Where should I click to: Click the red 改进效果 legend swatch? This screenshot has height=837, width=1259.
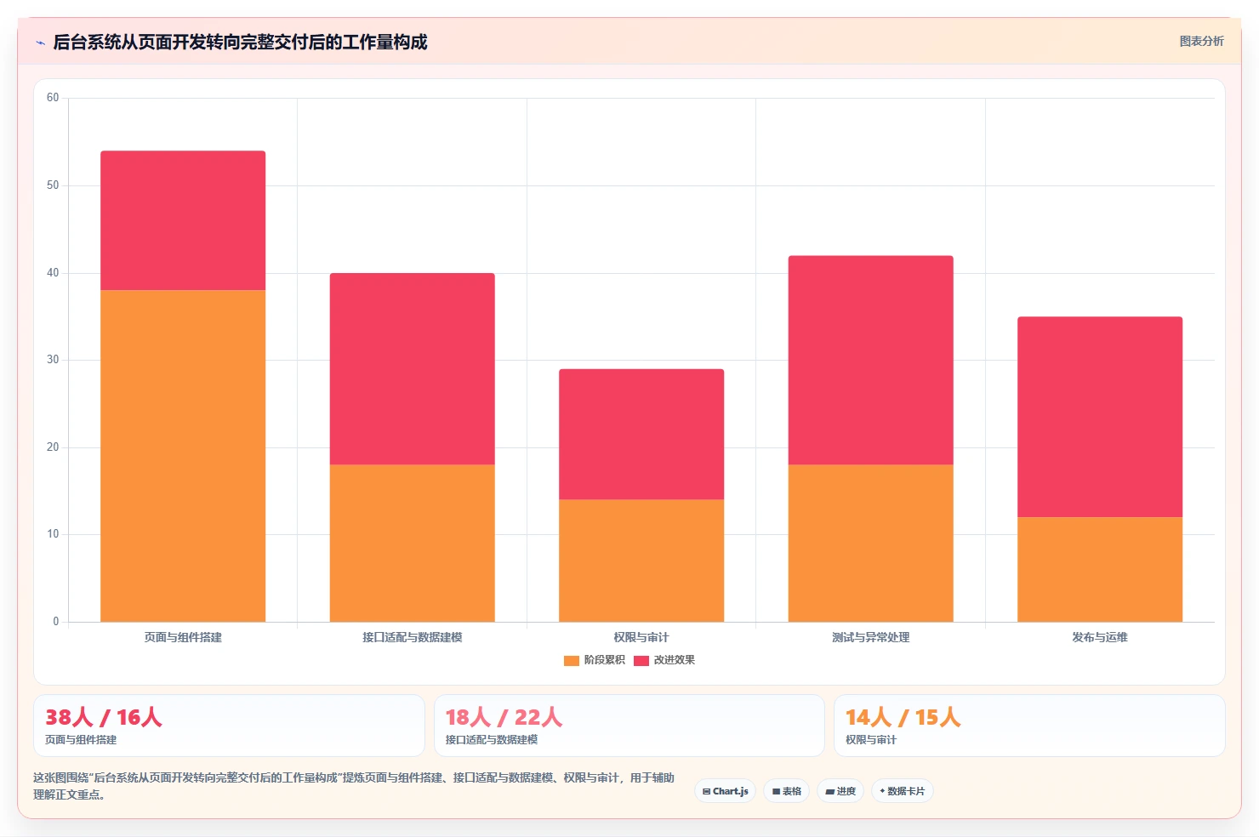tap(641, 660)
